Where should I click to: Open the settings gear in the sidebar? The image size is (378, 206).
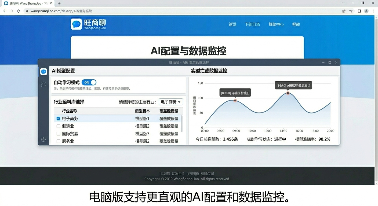tap(43, 139)
